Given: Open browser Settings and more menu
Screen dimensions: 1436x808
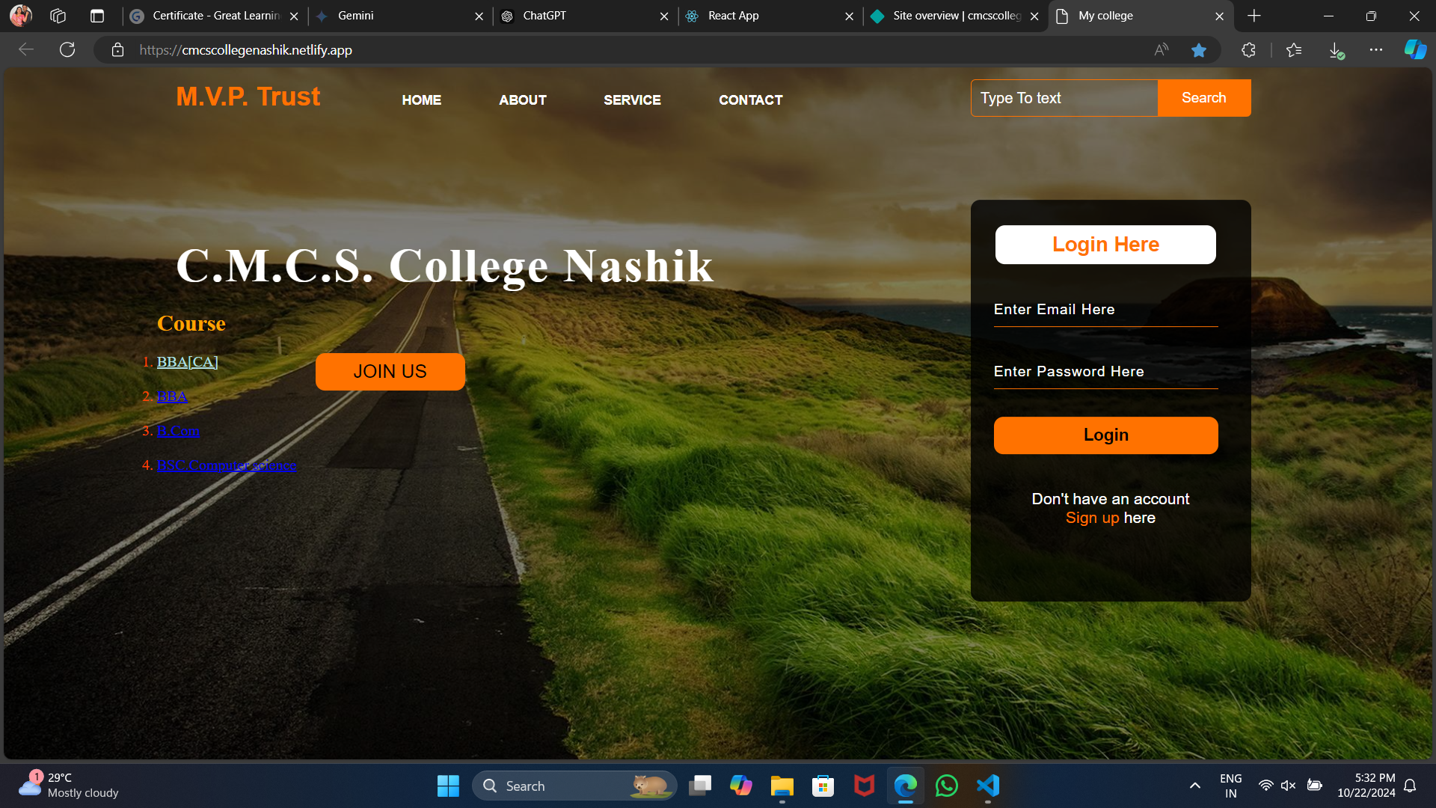Looking at the screenshot, I should 1376,50.
